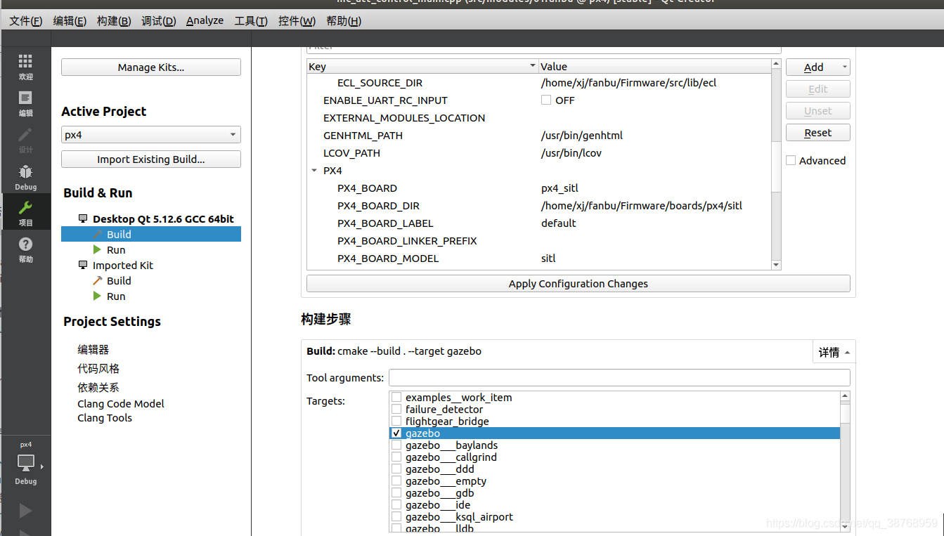Check the gazebo___empty target
Image resolution: width=944 pixels, height=536 pixels.
[396, 481]
